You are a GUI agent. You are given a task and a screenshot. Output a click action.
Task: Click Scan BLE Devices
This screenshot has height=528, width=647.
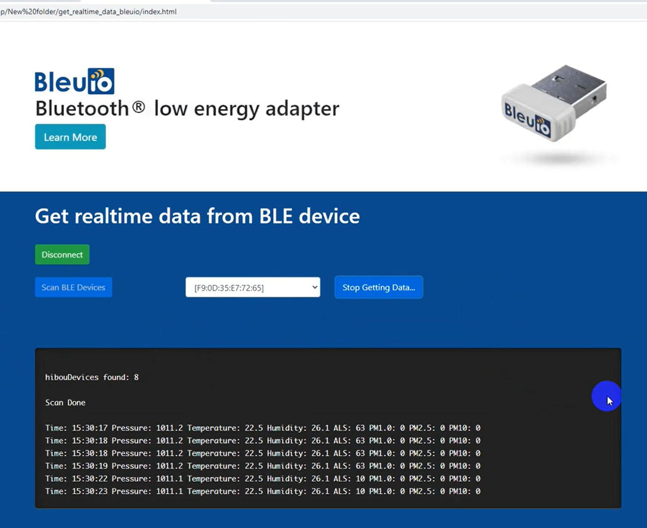(73, 287)
